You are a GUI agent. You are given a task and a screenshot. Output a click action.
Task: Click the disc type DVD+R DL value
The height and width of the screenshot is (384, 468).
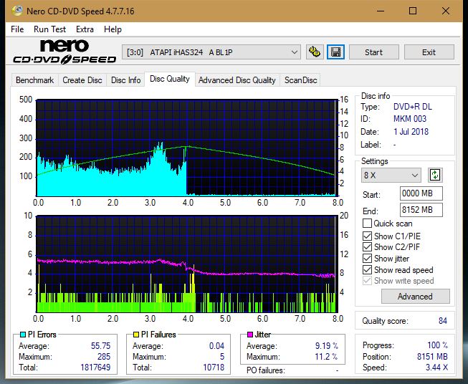click(413, 107)
